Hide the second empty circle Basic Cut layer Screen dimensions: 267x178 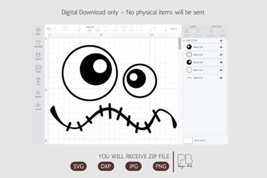pyautogui.click(x=221, y=70)
